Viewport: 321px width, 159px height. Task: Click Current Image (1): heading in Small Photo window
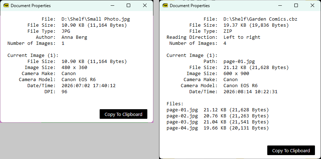[x=33, y=55]
